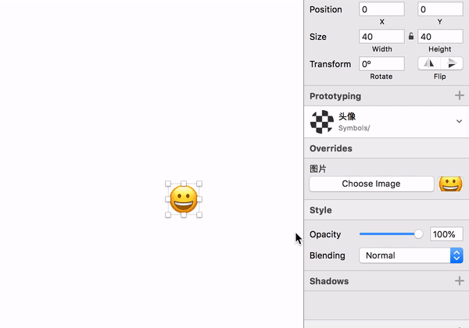469x328 pixels.
Task: Click the checkered symbol preview thumbnail
Action: [322, 122]
